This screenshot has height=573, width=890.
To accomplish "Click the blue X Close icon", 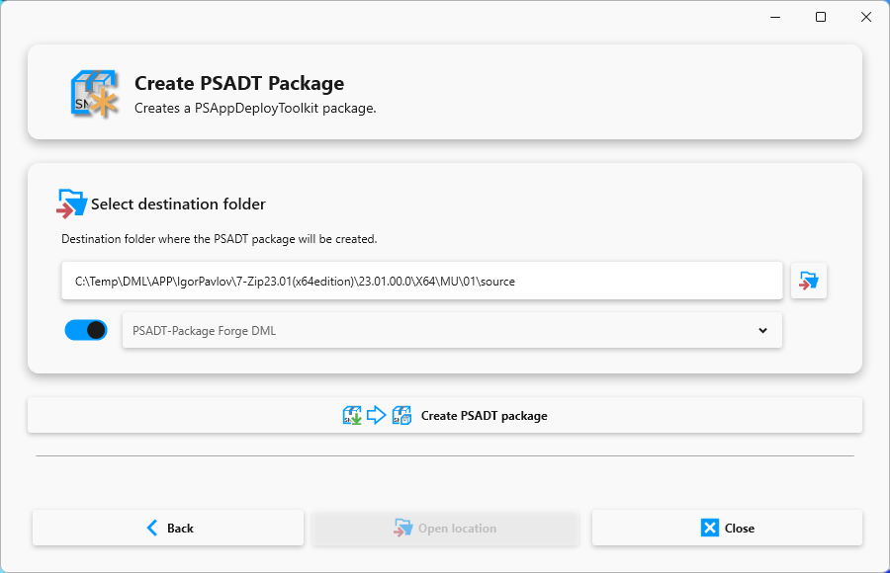I will click(709, 528).
